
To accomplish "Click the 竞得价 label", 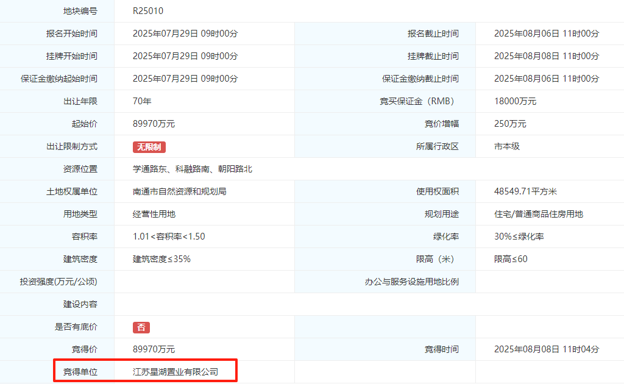I will click(84, 349).
